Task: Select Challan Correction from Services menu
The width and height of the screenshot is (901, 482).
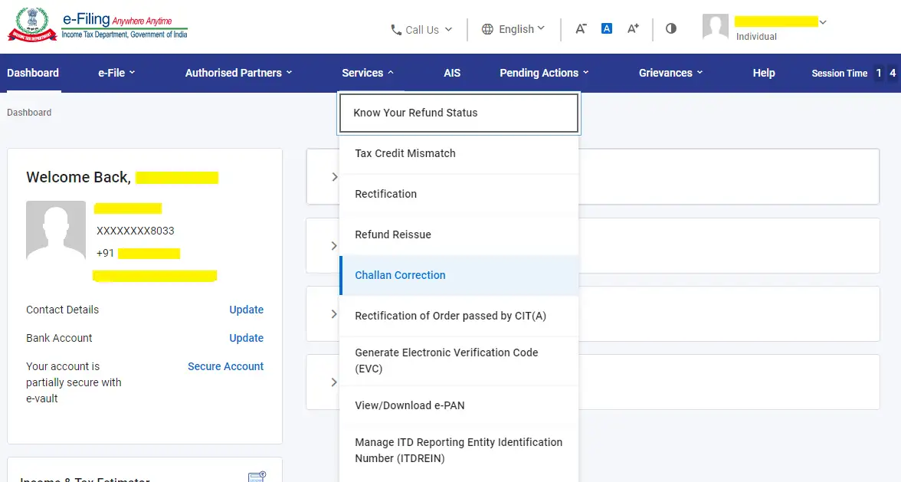Action: pyautogui.click(x=458, y=275)
